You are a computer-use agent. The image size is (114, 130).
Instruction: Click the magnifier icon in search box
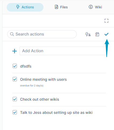[x=12, y=34]
